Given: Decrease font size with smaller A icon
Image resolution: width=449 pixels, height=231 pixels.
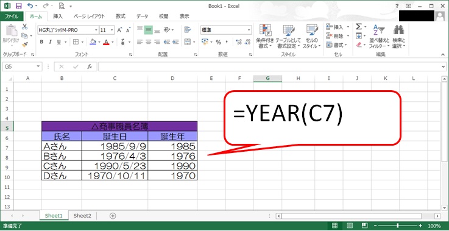Looking at the screenshot, I should 128,30.
